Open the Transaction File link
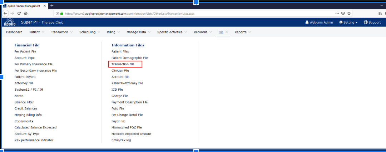This screenshot has width=386, height=152. [x=123, y=64]
